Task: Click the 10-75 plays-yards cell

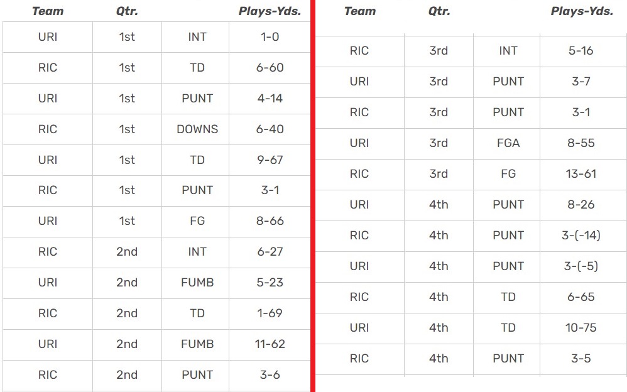Action: (581, 328)
